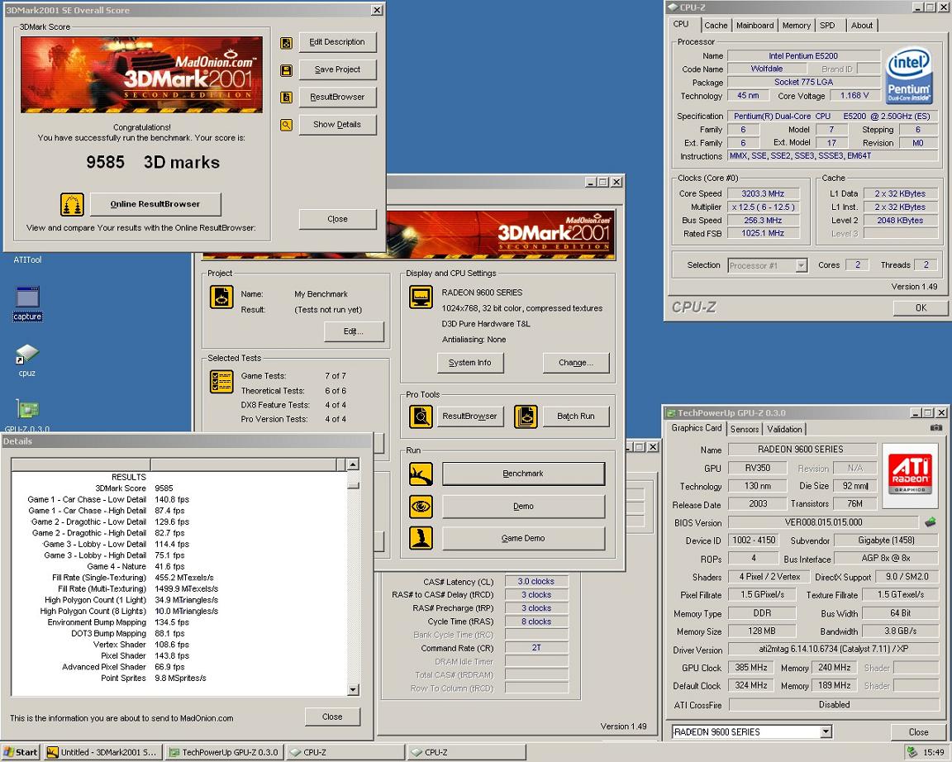
Task: Click the Edit Description button
Action: coord(337,42)
